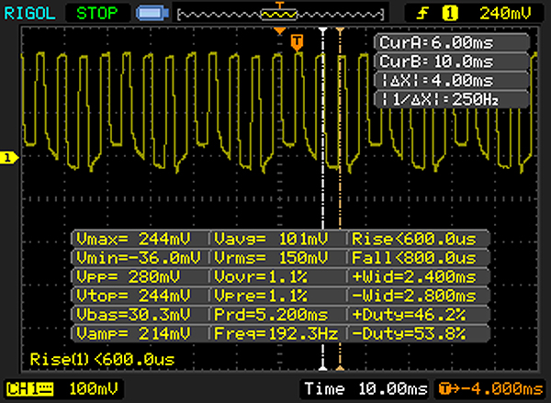Click the Rise(1) <600.0us readout
Viewport: 551px width, 403px height.
point(101,359)
